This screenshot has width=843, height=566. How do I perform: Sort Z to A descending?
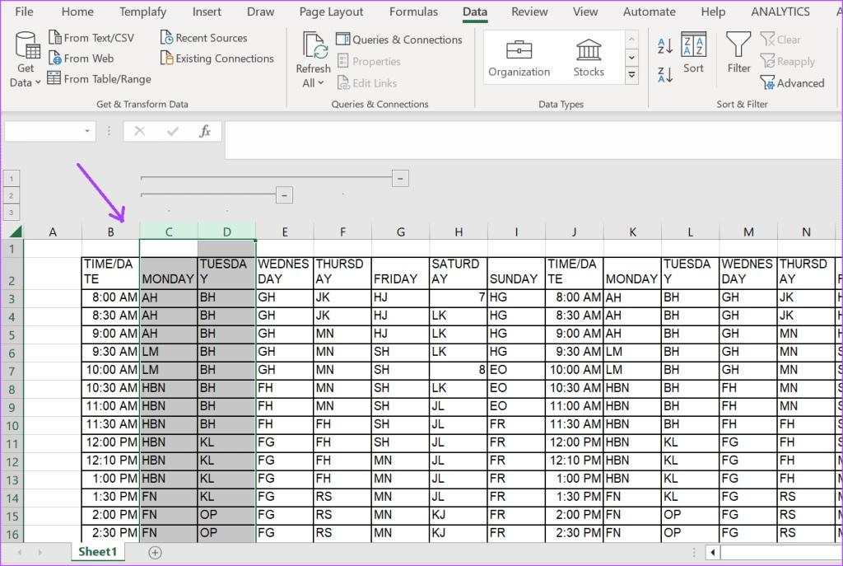[665, 74]
